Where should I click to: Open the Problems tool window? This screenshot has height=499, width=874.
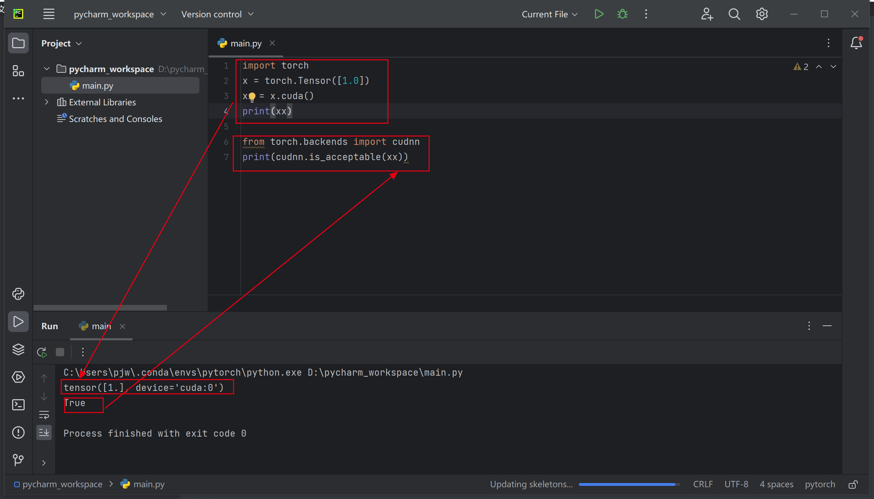18,432
